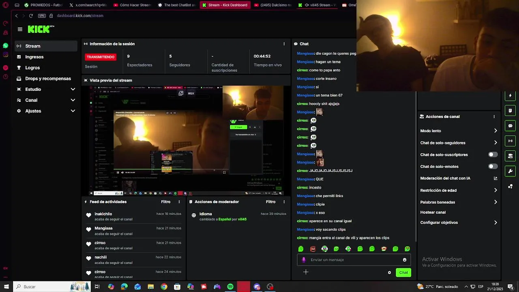Click the browser address bar URL
Image resolution: width=519 pixels, height=292 pixels.
pos(80,16)
